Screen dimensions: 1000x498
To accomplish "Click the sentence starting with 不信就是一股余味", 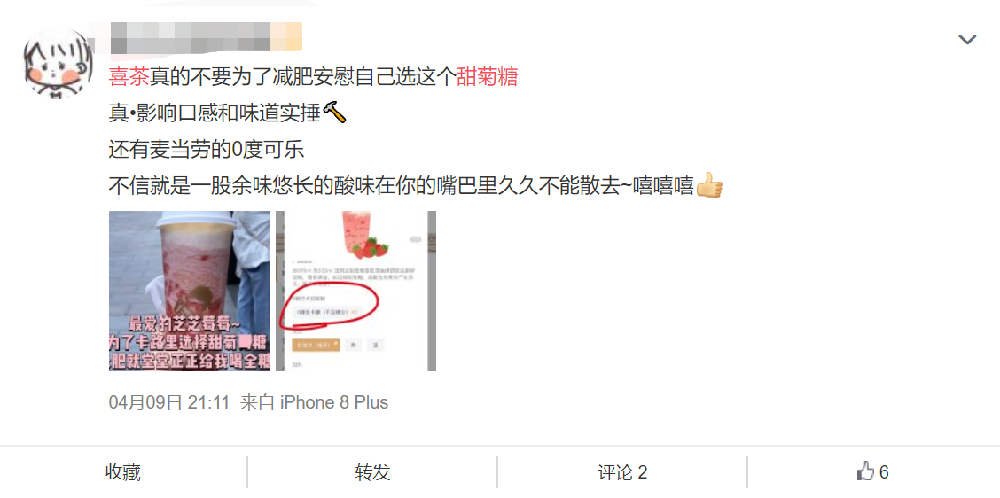I will point(401,186).
